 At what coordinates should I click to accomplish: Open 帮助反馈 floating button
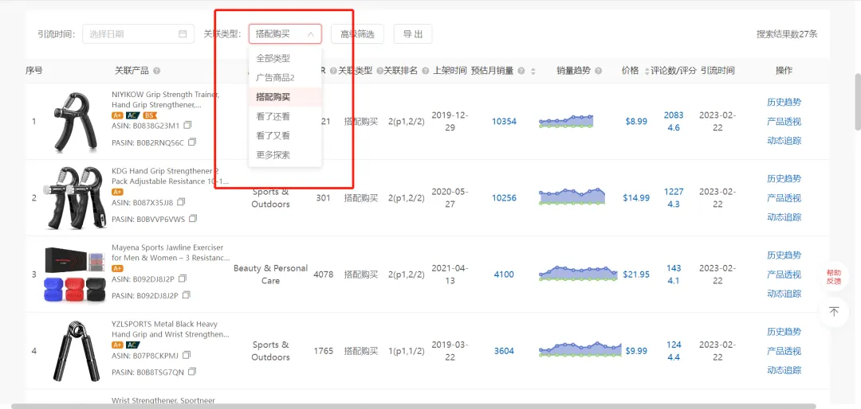[x=834, y=277]
